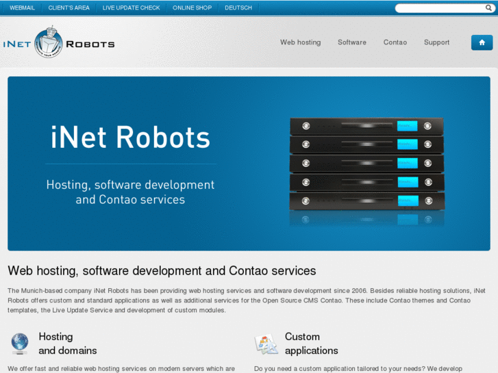498x373 pixels.
Task: Open the Support menu
Action: (436, 42)
